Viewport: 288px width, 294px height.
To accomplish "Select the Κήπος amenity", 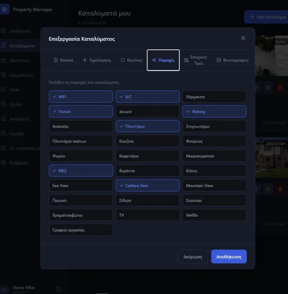I will 214,171.
